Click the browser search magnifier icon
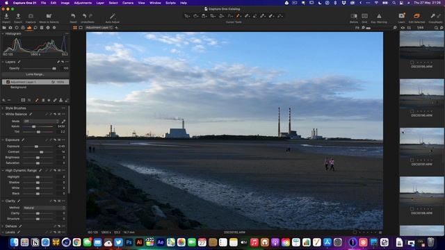The height and width of the screenshot is (250, 445). [x=436, y=28]
